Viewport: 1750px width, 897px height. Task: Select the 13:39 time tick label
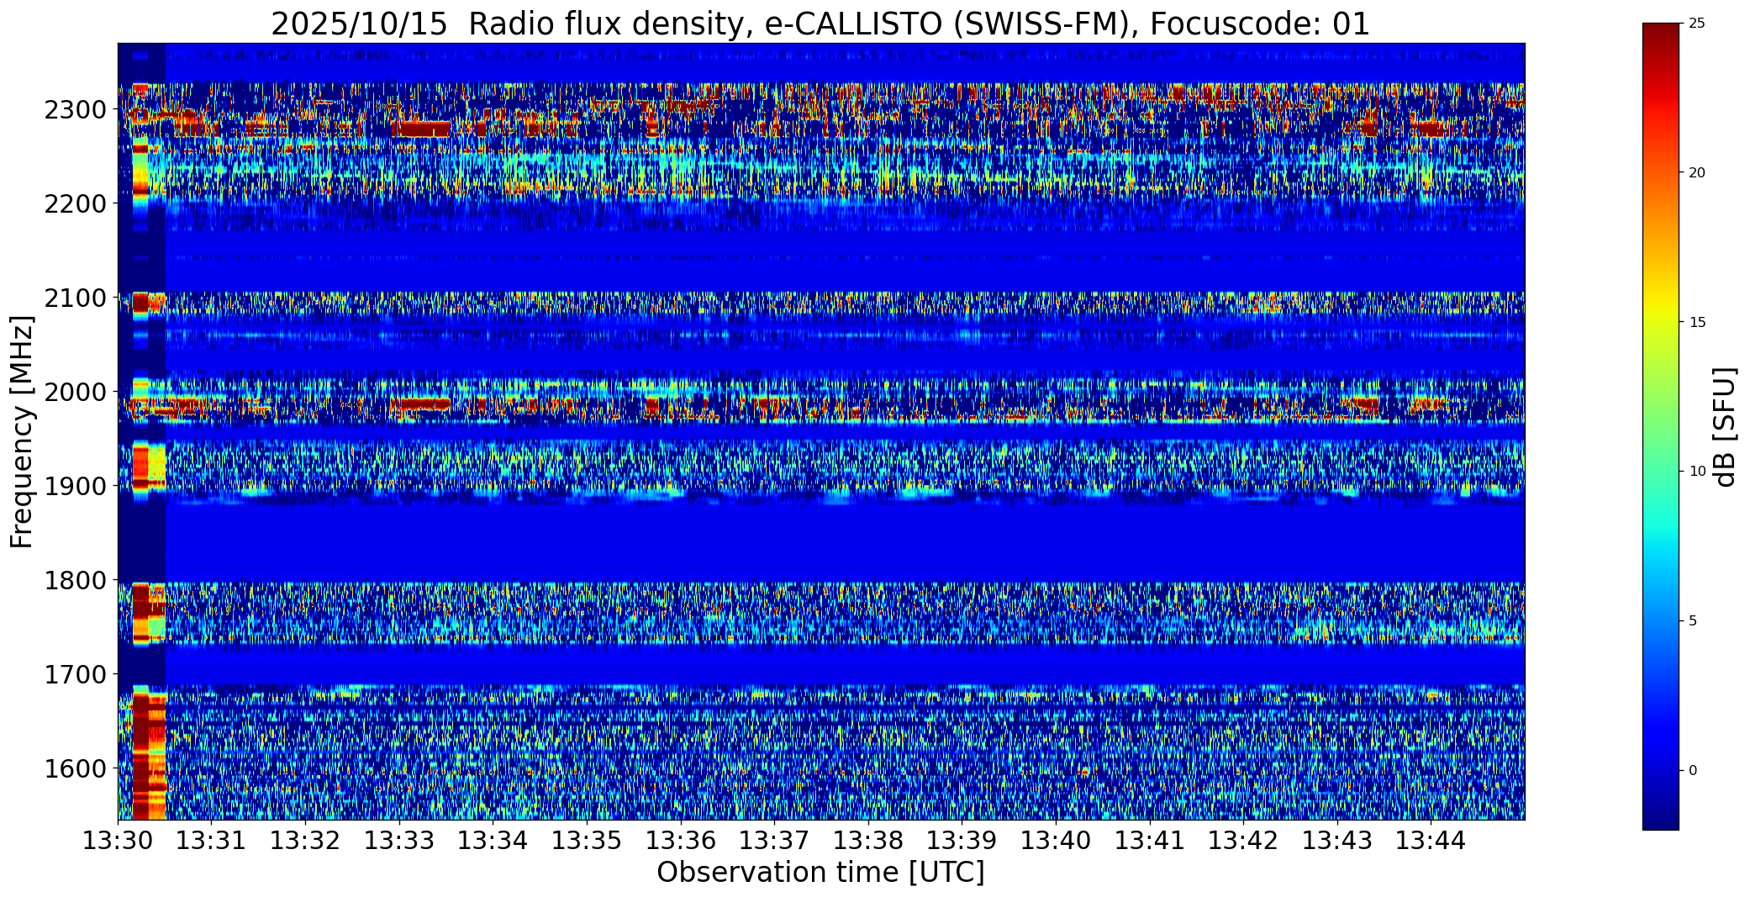pyautogui.click(x=962, y=840)
